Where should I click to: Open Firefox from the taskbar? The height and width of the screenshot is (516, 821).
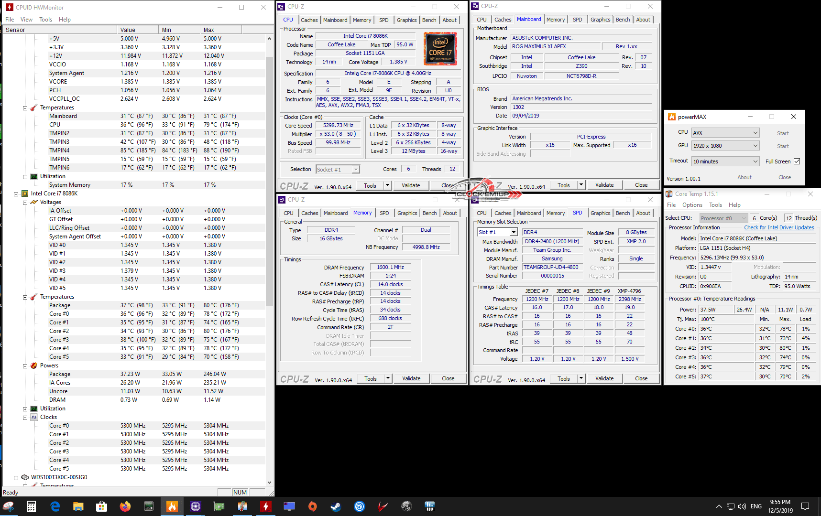[x=125, y=506]
